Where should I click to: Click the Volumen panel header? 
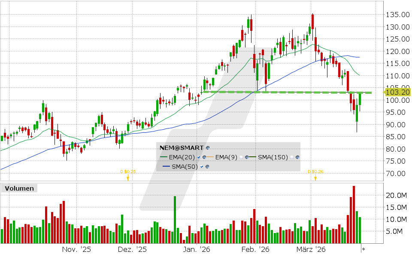click(x=19, y=188)
